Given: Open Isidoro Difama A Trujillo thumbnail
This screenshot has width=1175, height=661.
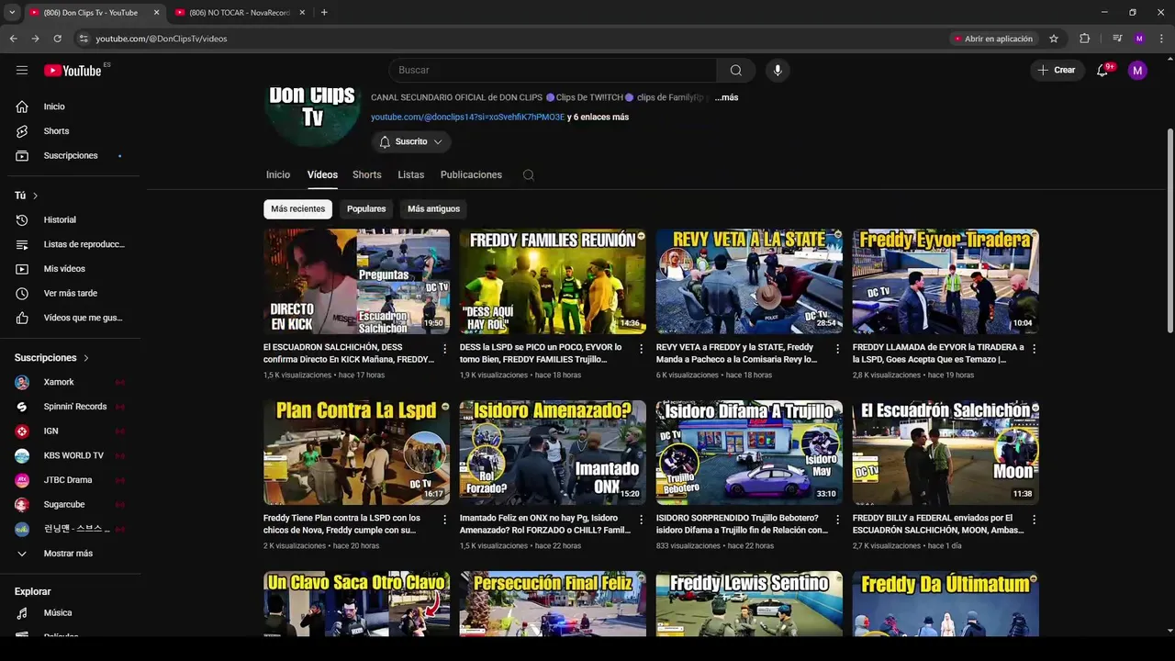Looking at the screenshot, I should [x=749, y=453].
